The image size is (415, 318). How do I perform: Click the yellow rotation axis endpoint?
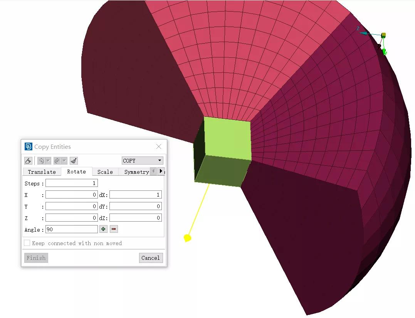187,238
